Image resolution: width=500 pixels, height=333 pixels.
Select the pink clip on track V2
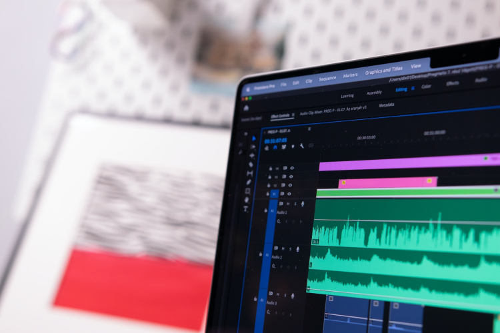pyautogui.click(x=388, y=182)
